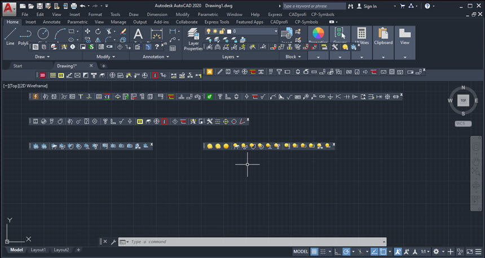The image size is (485, 258).
Task: Toggle polar tracking in status bar
Action: (x=346, y=251)
